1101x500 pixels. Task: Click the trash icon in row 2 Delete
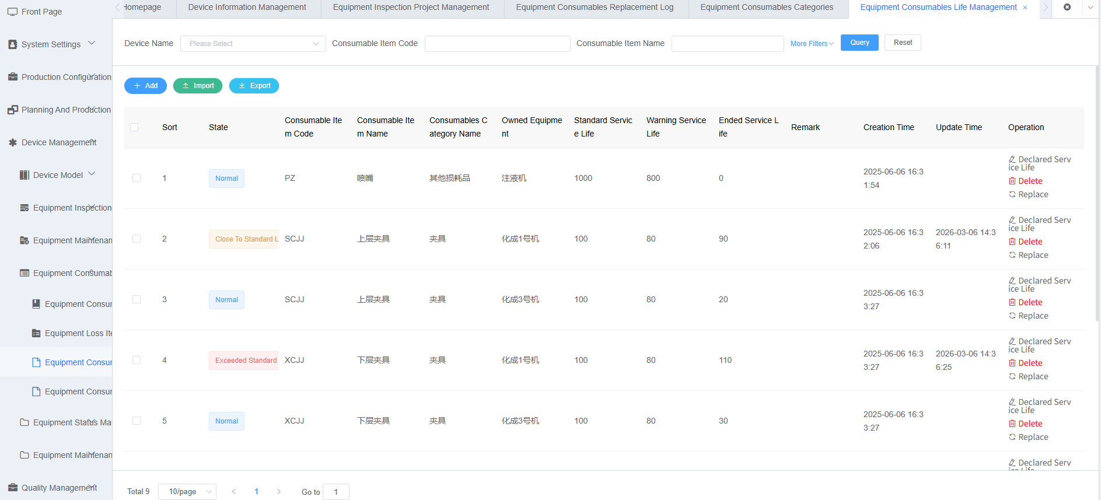click(1012, 242)
